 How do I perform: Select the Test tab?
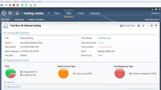pos(69,13)
